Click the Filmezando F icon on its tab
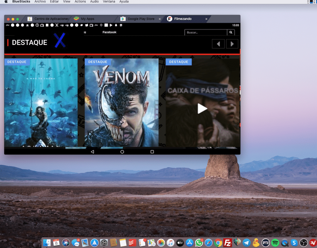 (169, 19)
